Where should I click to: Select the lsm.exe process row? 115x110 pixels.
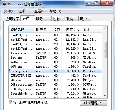click(x=56, y=58)
